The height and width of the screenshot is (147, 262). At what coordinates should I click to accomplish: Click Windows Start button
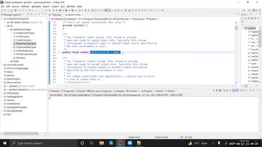tap(5, 143)
